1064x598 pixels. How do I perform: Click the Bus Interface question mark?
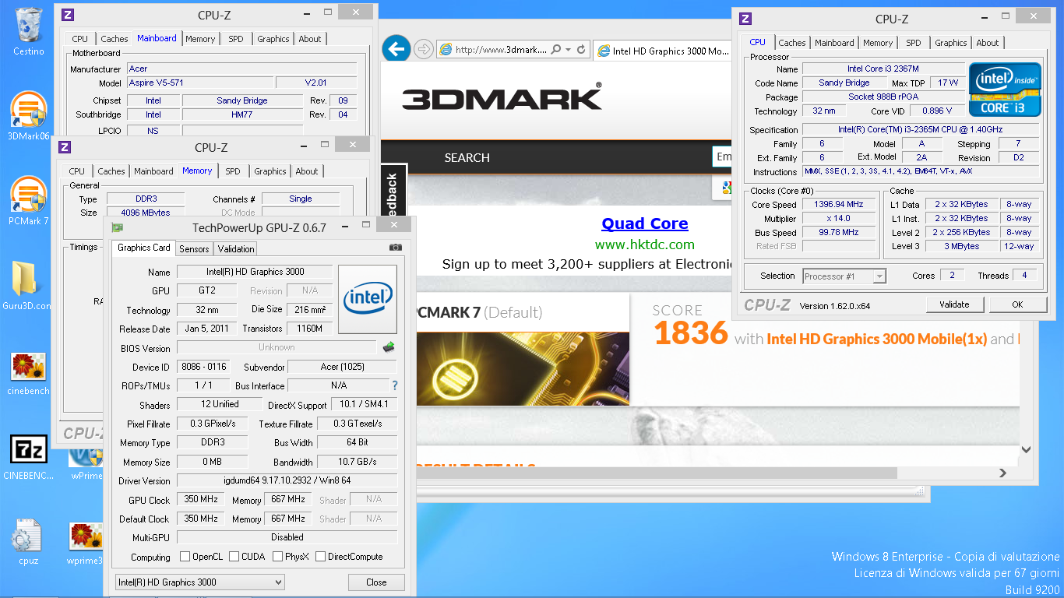[x=395, y=385]
